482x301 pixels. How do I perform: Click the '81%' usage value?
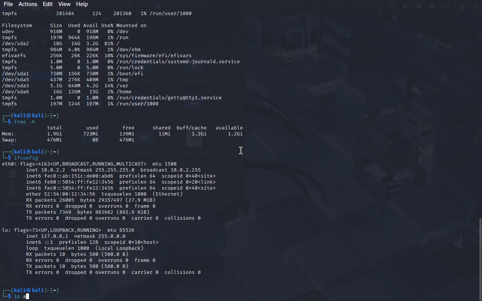(109, 44)
